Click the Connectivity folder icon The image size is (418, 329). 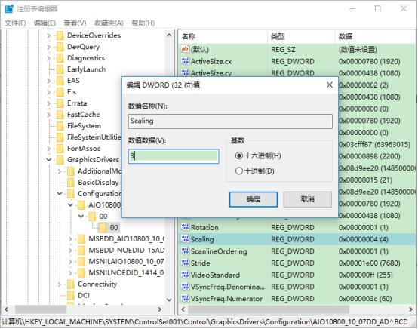pos(71,284)
